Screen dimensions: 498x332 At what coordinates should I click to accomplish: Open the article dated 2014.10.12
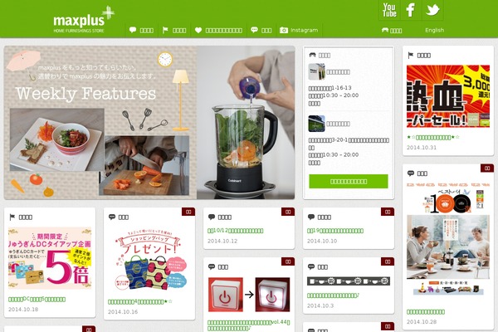236,231
